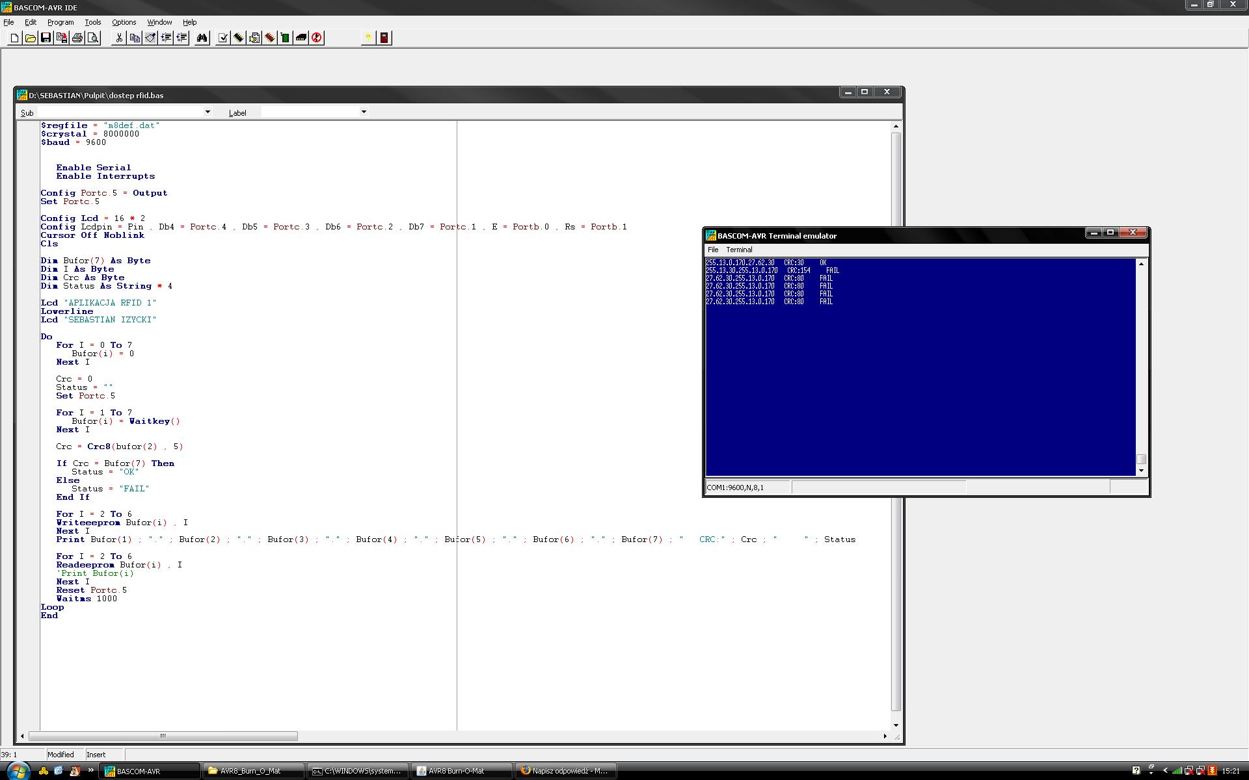Cut selection with scissors icon

119,38
